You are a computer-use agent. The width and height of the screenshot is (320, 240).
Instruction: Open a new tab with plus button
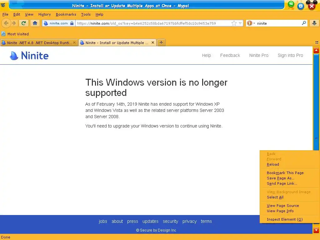pos(161,42)
